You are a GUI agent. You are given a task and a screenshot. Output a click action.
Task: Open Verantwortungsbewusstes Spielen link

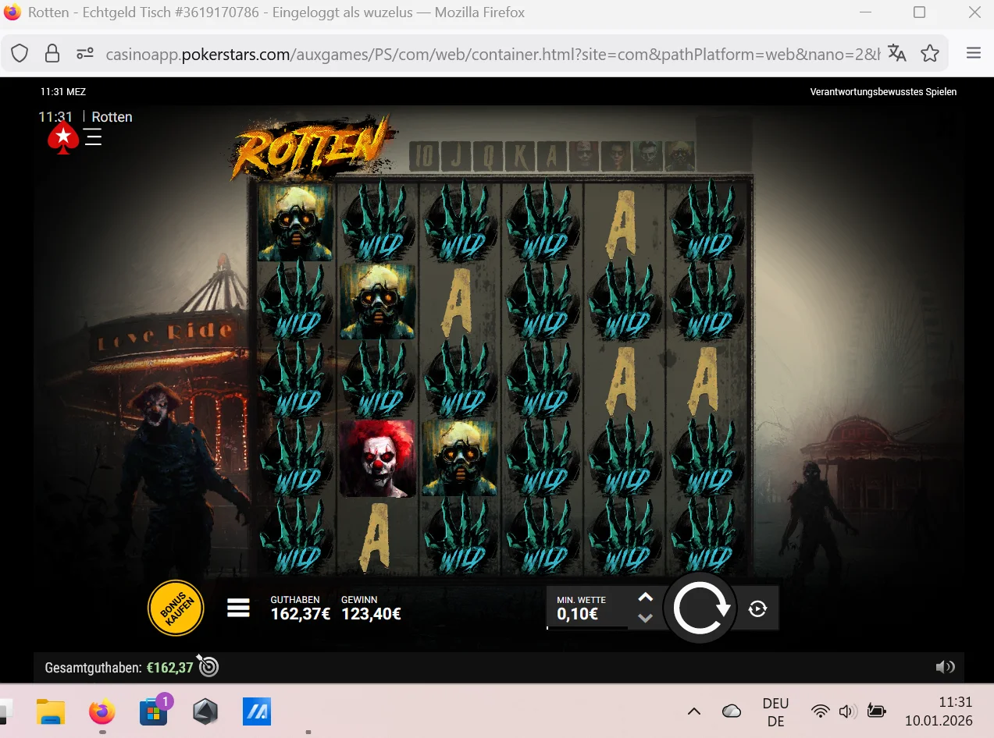click(x=883, y=92)
